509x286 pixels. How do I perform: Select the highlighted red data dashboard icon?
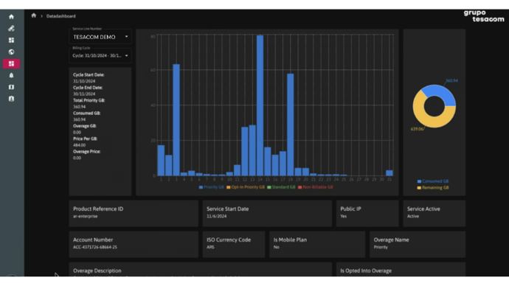click(11, 63)
